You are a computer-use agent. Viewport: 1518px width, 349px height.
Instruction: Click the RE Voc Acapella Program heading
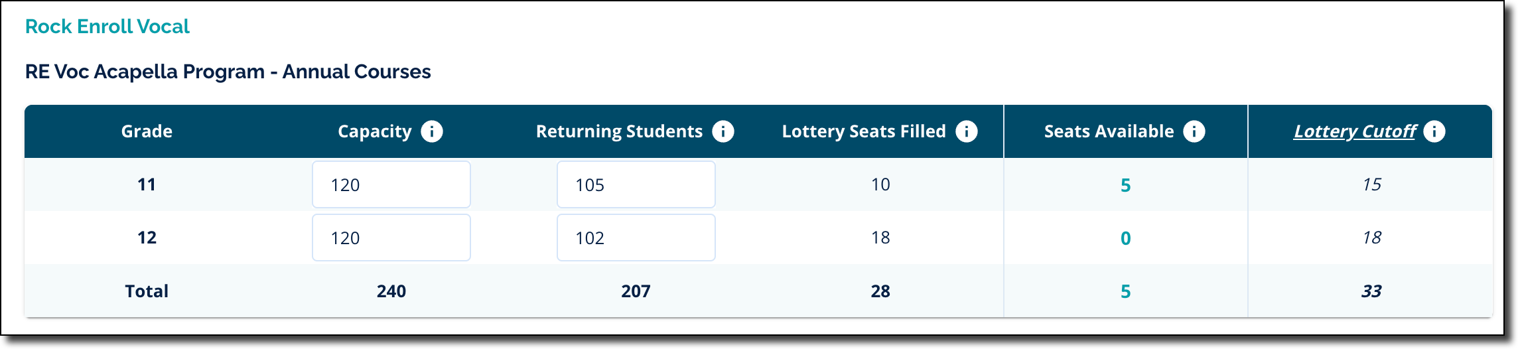pyautogui.click(x=228, y=72)
